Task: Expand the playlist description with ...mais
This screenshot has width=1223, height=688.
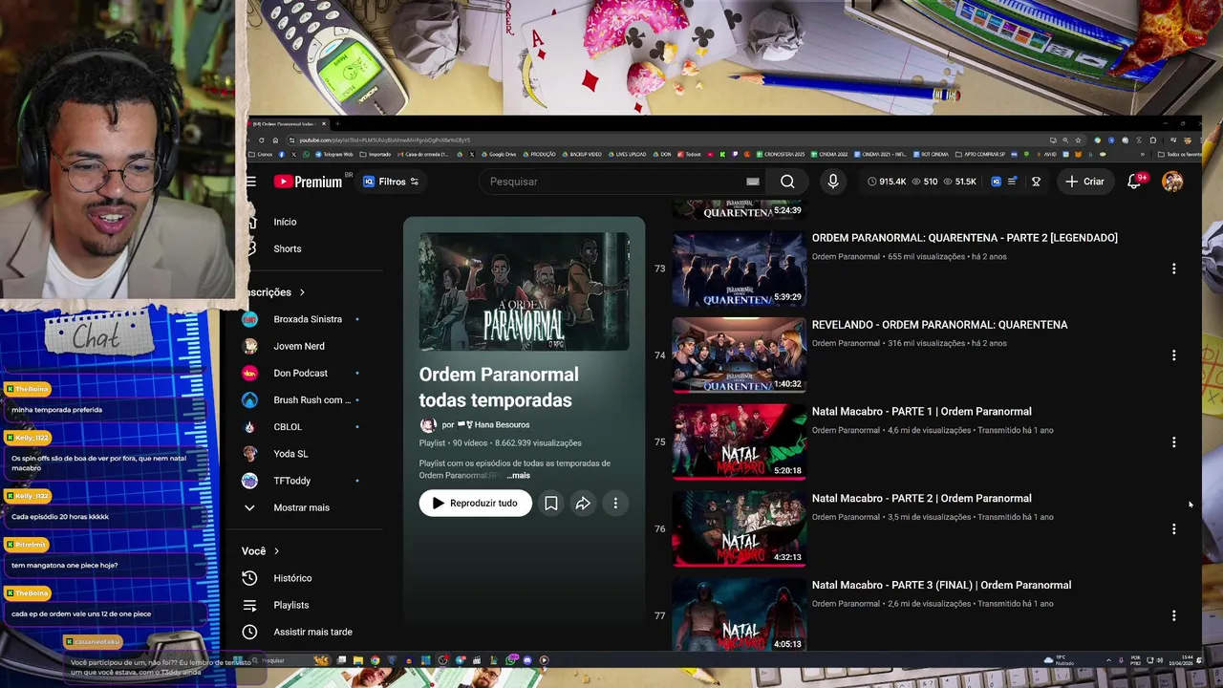Action: pyautogui.click(x=519, y=476)
